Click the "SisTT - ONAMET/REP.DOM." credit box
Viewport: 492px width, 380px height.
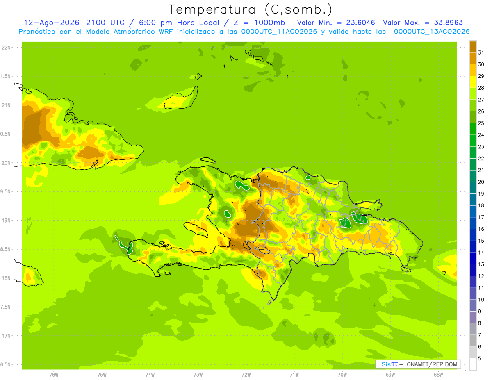tap(418, 364)
